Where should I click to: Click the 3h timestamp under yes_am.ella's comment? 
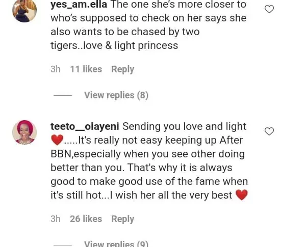coord(56,69)
